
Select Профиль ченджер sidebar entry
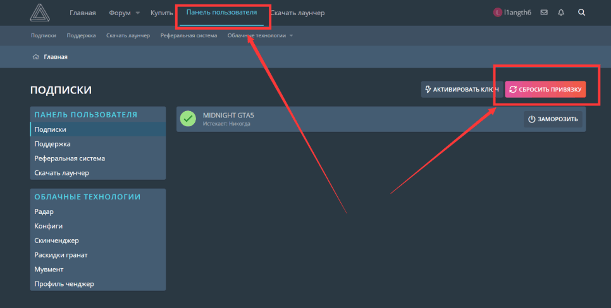pos(64,284)
